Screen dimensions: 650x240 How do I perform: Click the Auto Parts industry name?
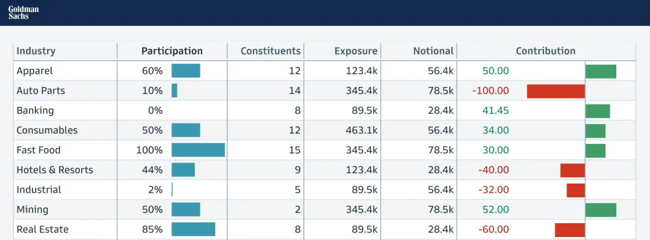click(x=41, y=91)
